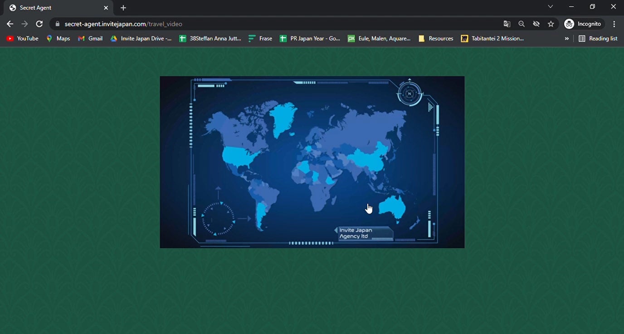Viewport: 624px width, 334px height.
Task: Open the Gmail bookmark
Action: (x=90, y=39)
